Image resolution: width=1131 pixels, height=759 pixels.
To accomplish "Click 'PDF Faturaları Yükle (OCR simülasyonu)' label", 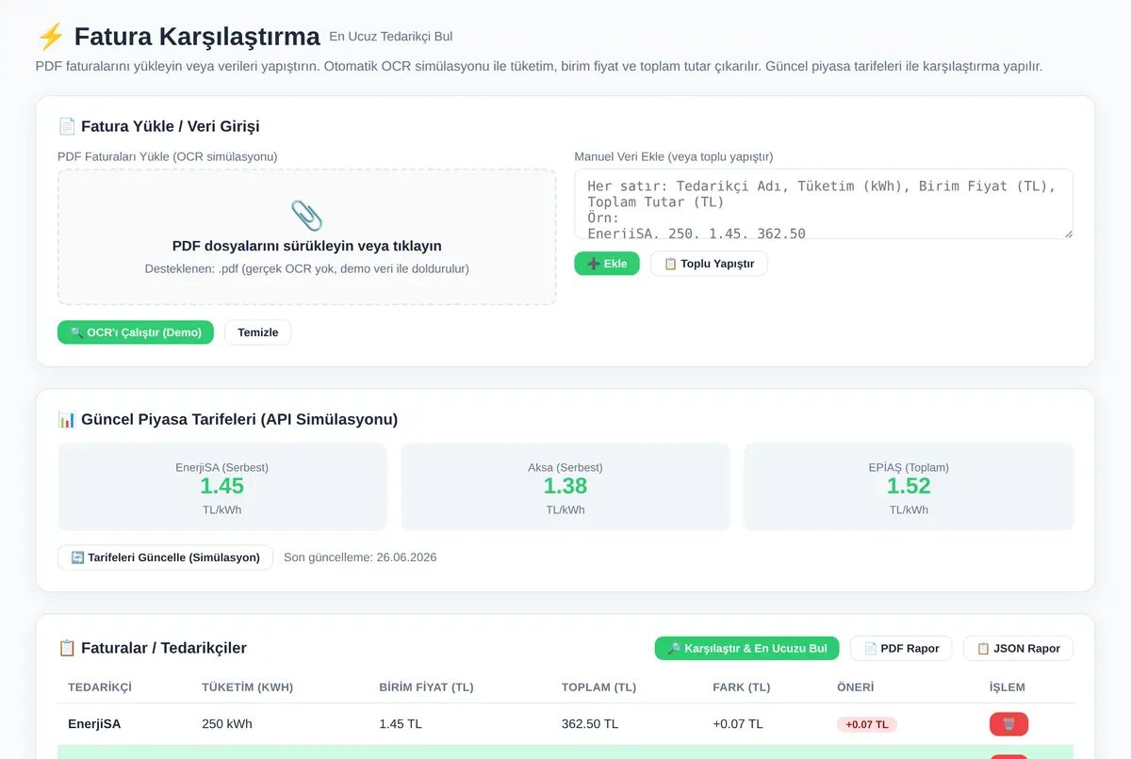I will (168, 156).
